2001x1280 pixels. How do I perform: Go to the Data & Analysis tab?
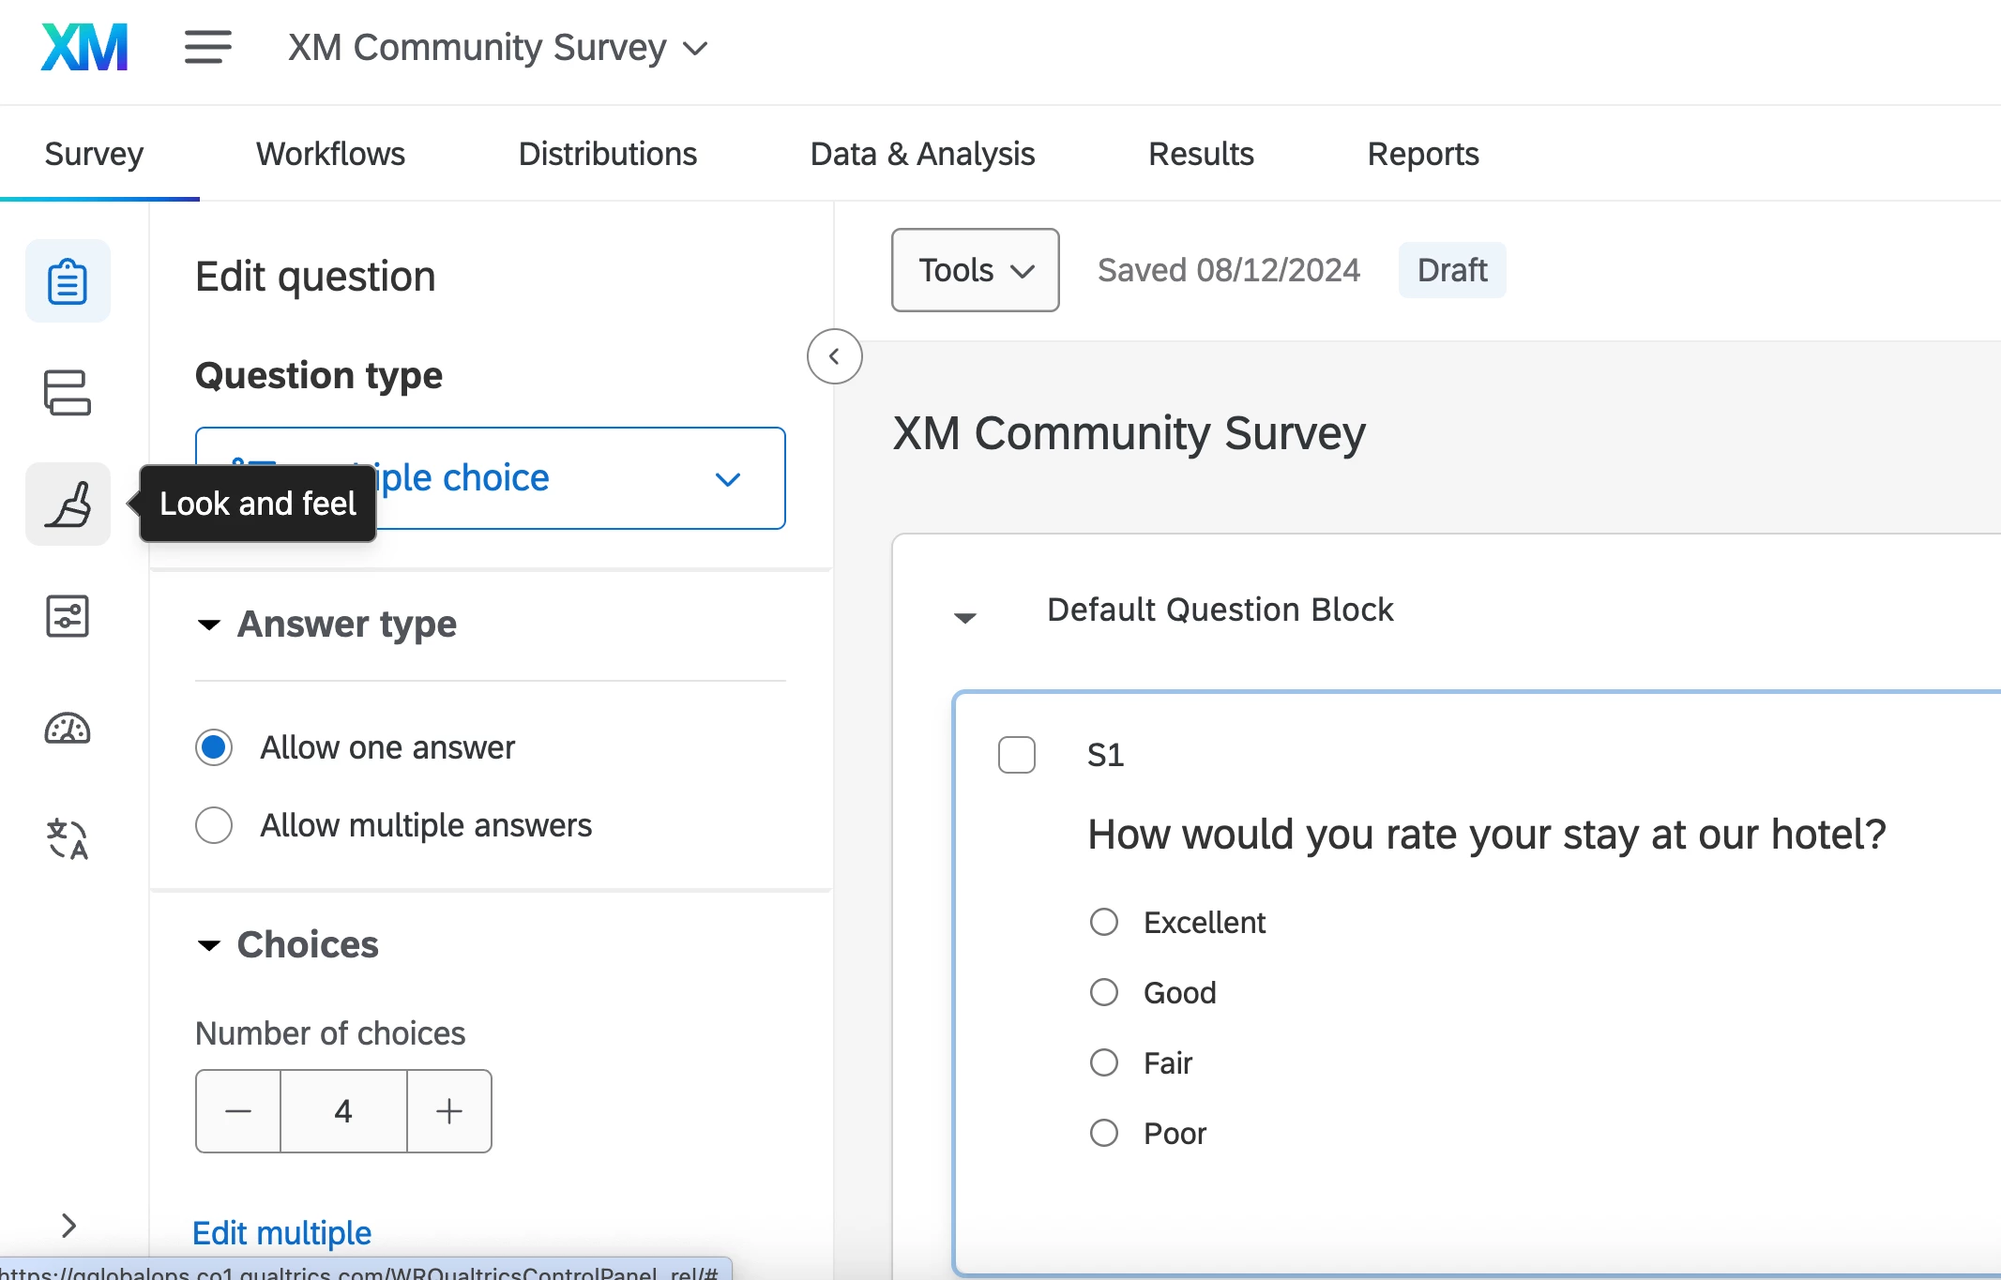(x=922, y=154)
